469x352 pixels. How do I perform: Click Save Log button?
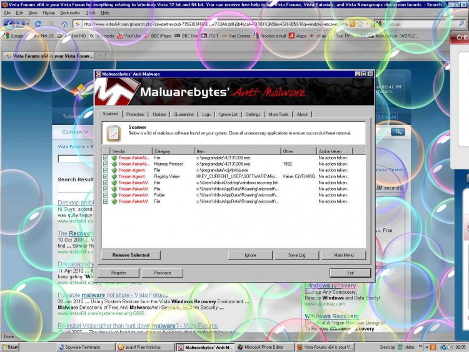tap(296, 255)
